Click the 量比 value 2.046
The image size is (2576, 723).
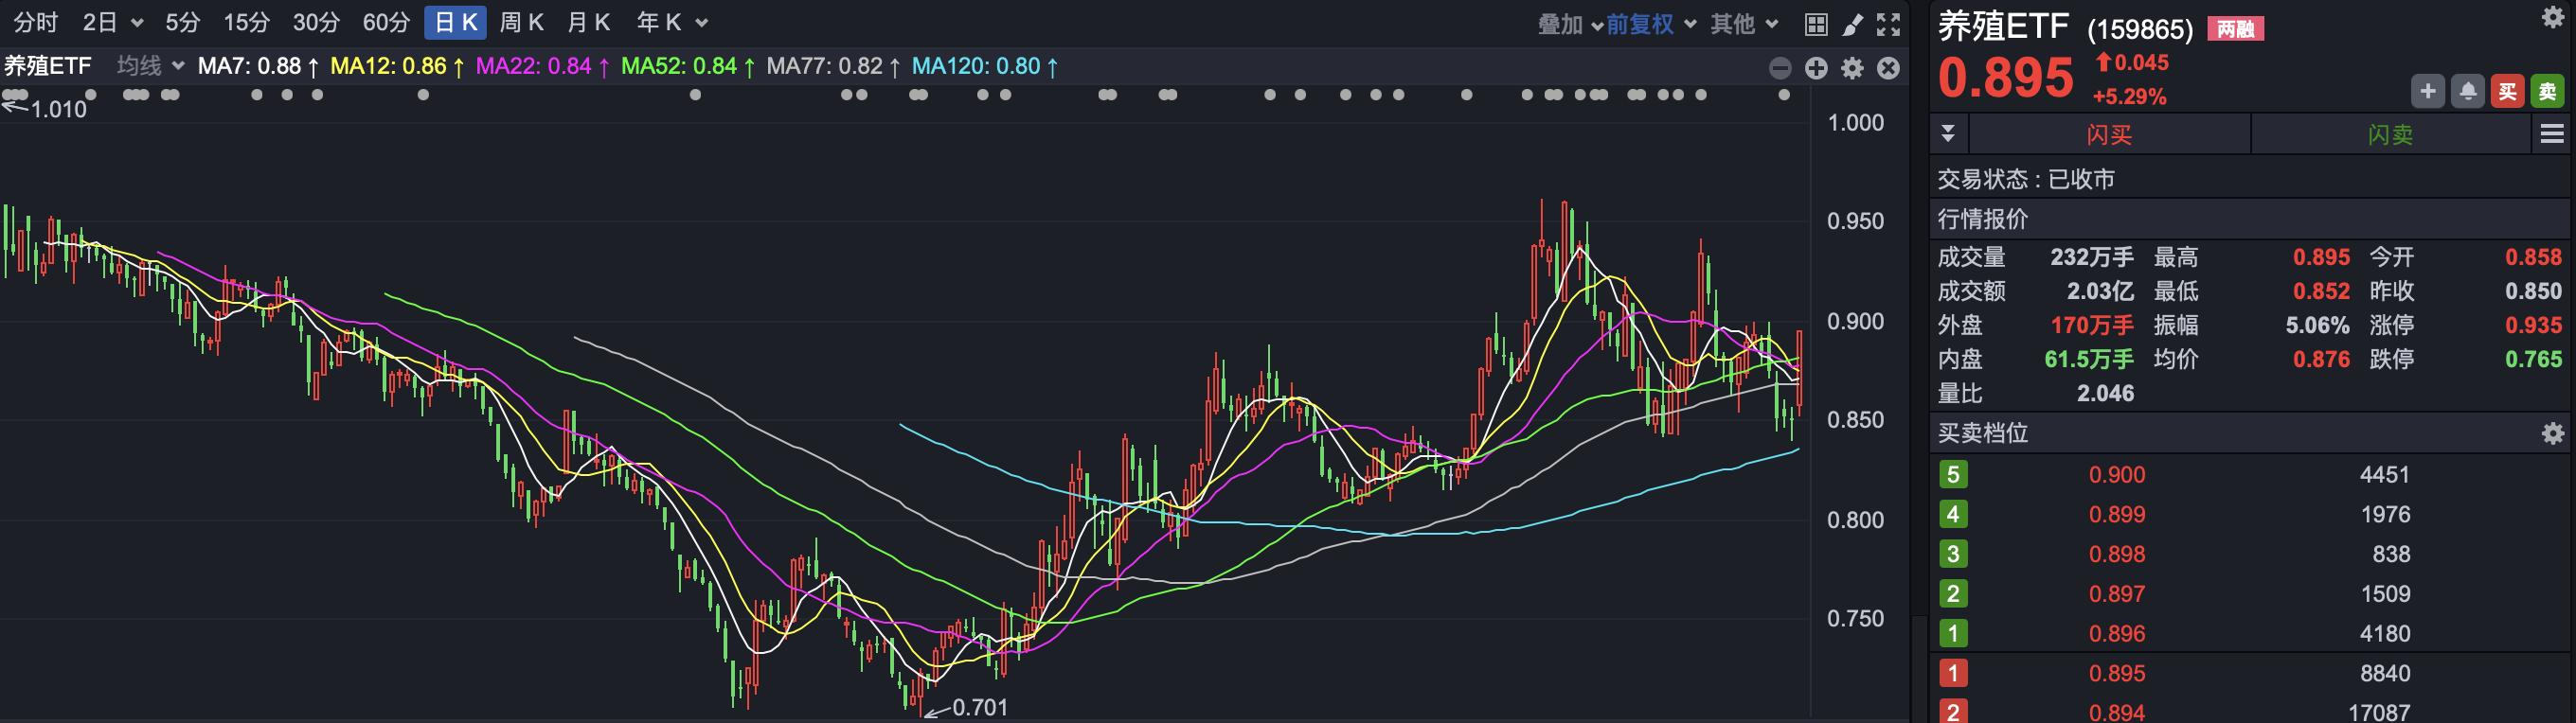pos(2105,393)
